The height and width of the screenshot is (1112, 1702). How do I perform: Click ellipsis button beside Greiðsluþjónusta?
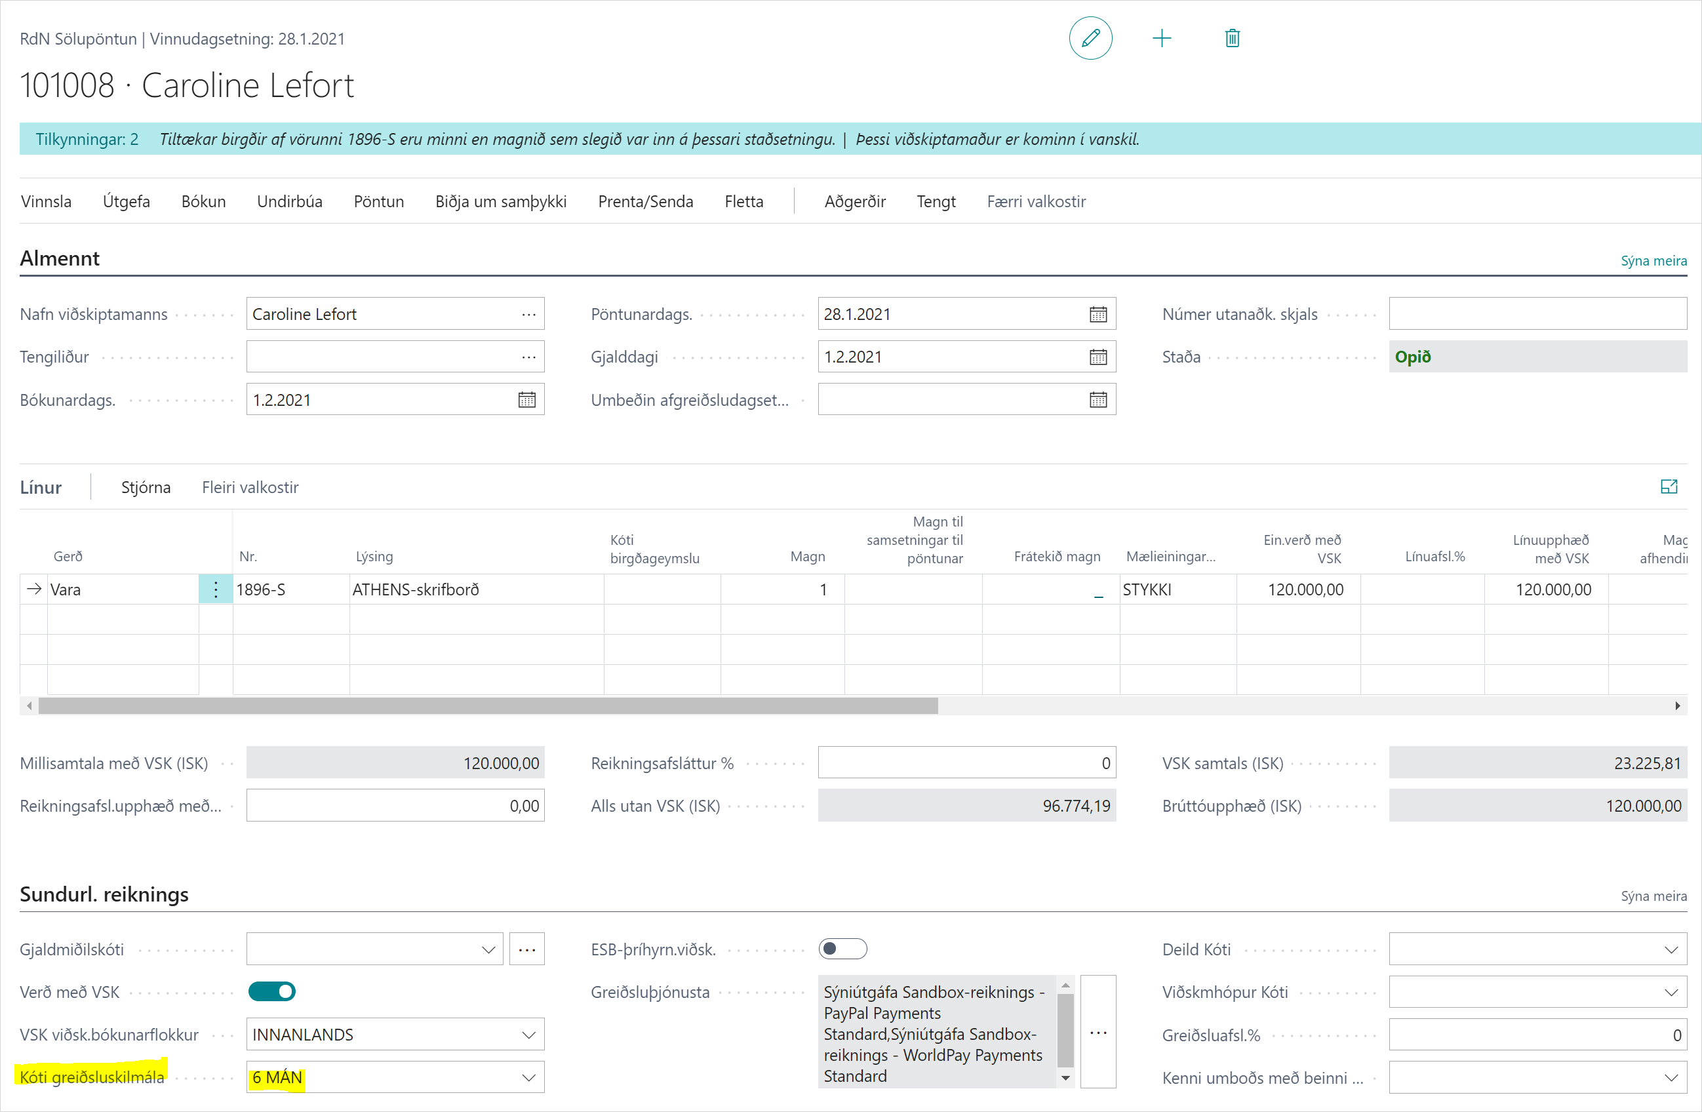(1098, 1032)
